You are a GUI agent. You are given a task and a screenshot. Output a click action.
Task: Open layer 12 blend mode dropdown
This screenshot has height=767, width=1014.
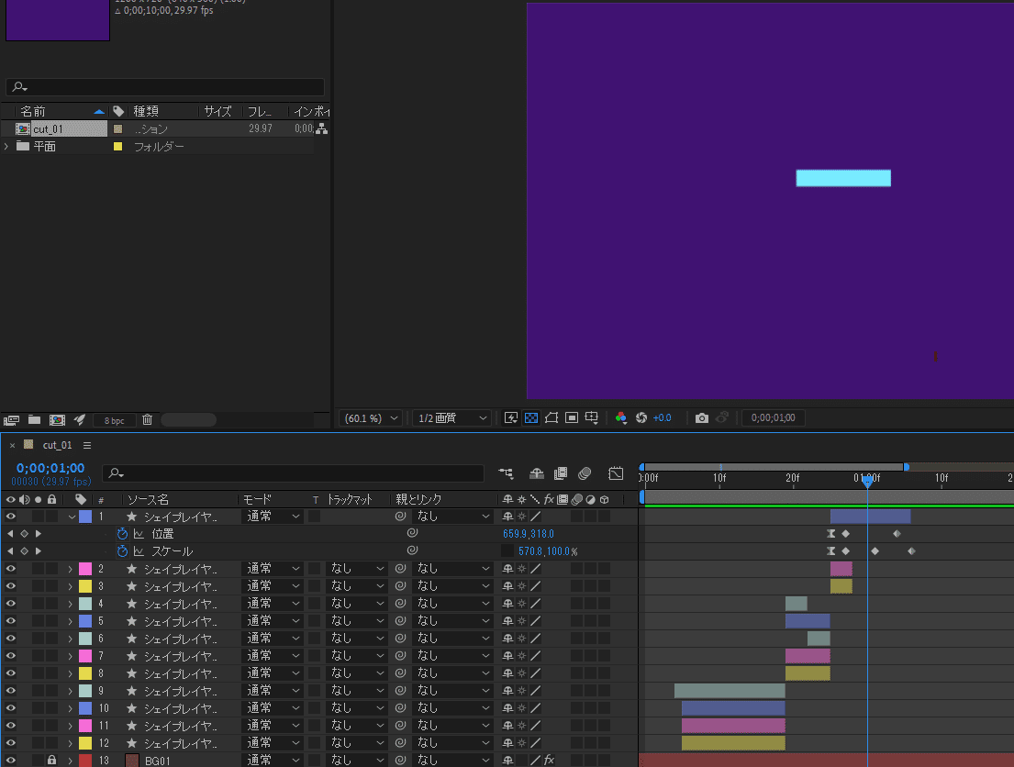(273, 743)
